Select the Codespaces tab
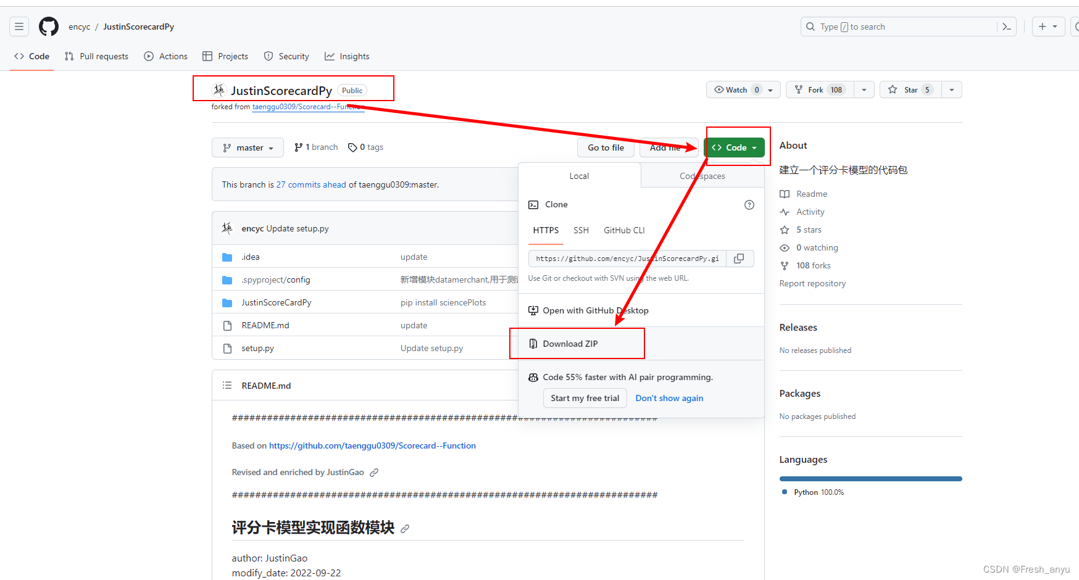 coord(702,176)
